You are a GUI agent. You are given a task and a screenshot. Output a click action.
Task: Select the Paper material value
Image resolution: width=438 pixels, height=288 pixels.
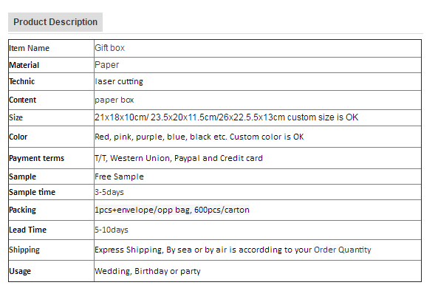pyautogui.click(x=107, y=65)
